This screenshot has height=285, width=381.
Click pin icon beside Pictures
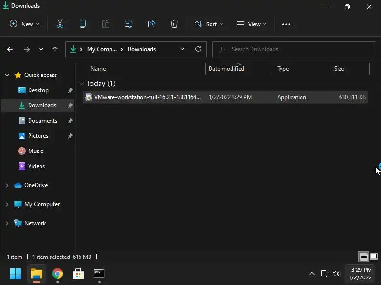[70, 136]
